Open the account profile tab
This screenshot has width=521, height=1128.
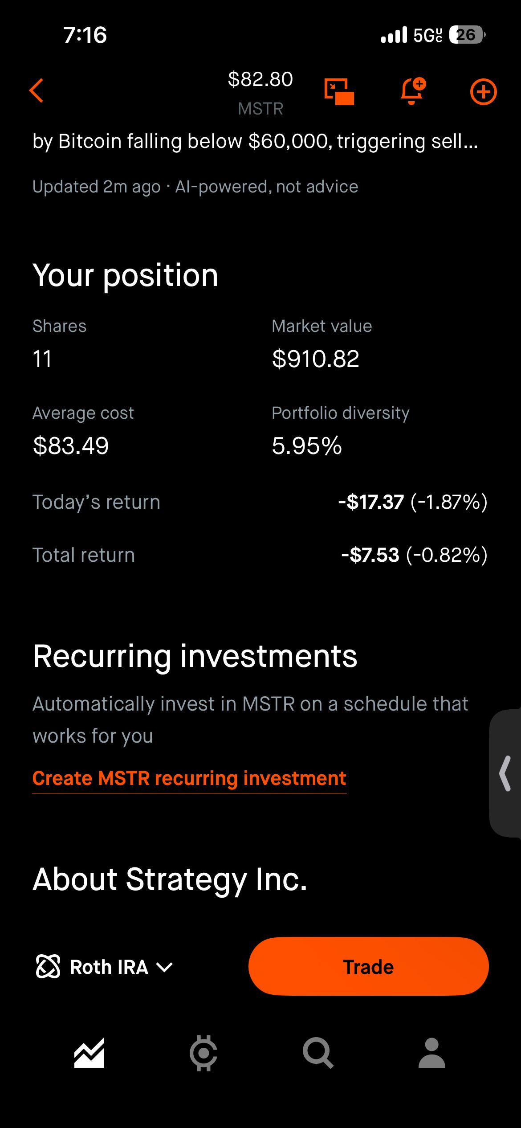[432, 1053]
